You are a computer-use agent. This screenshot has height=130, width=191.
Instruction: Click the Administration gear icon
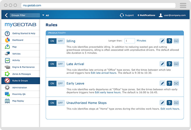pos(7,88)
